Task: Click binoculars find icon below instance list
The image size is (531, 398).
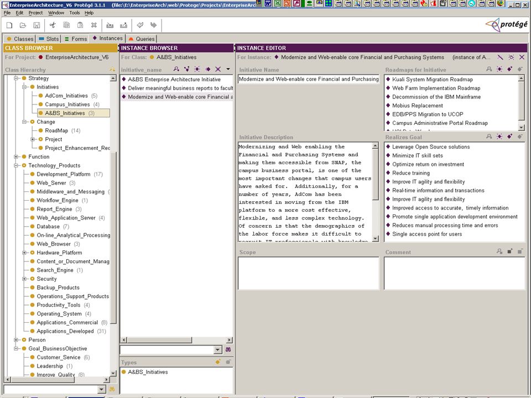Action: tap(228, 349)
